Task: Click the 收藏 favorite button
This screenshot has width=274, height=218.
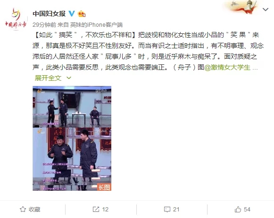Action: point(30,209)
